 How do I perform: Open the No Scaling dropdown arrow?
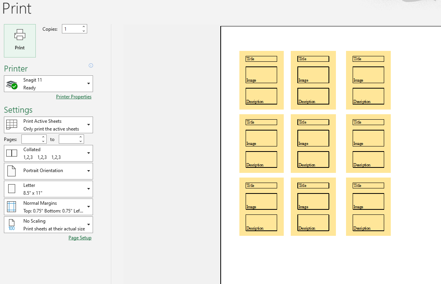88,225
